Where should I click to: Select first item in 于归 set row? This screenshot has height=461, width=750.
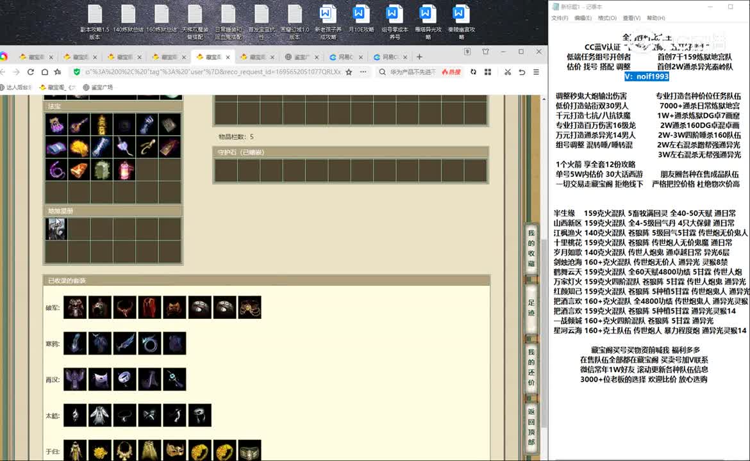click(x=75, y=451)
